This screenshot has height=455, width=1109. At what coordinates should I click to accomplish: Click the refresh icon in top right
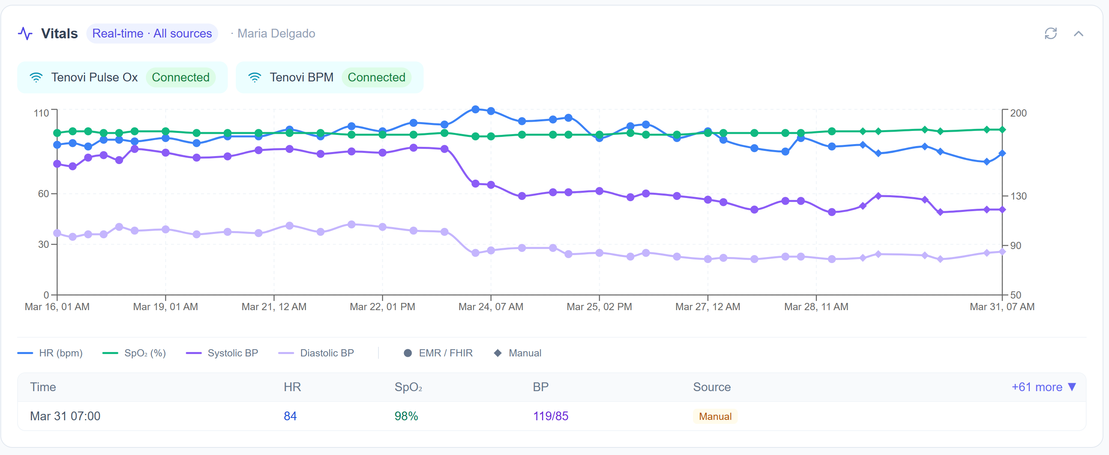(1051, 34)
